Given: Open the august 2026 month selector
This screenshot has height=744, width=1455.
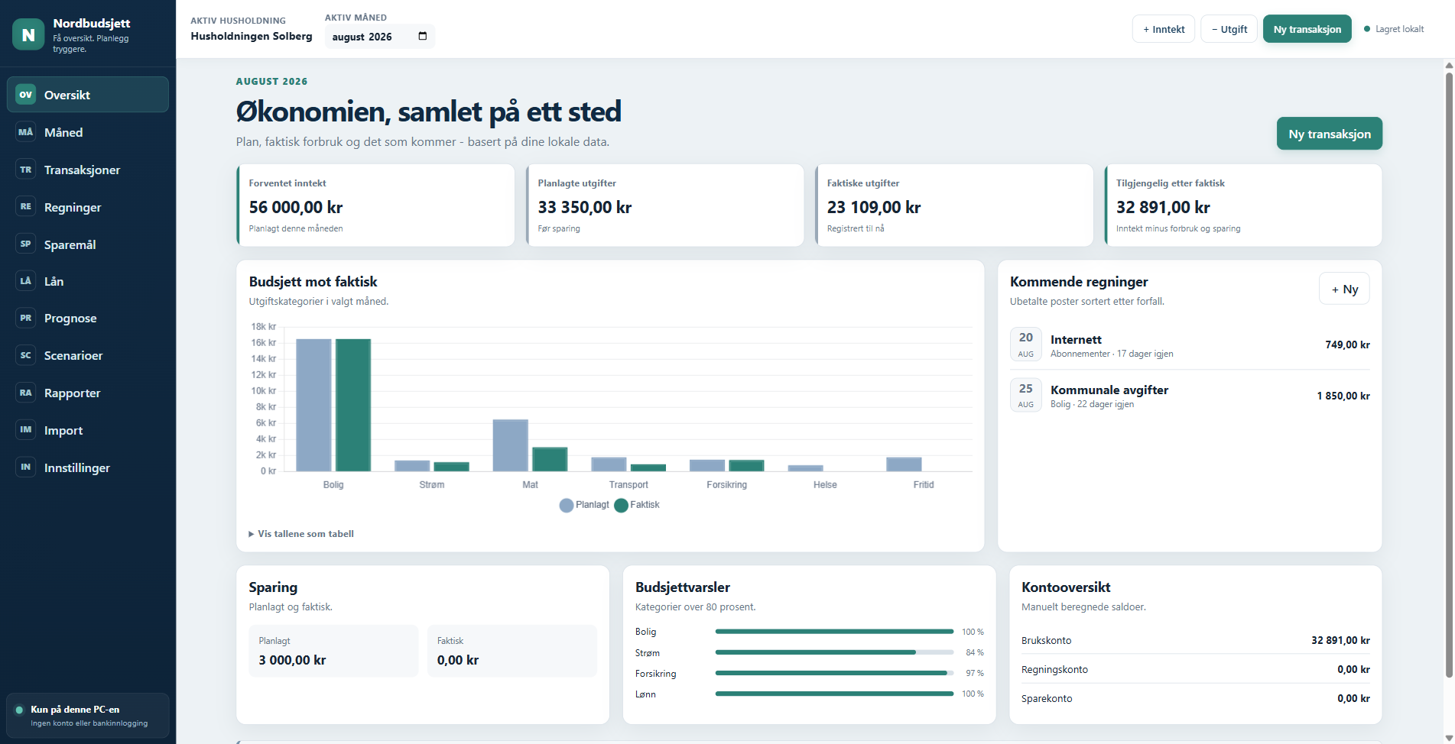Looking at the screenshot, I should (x=380, y=36).
